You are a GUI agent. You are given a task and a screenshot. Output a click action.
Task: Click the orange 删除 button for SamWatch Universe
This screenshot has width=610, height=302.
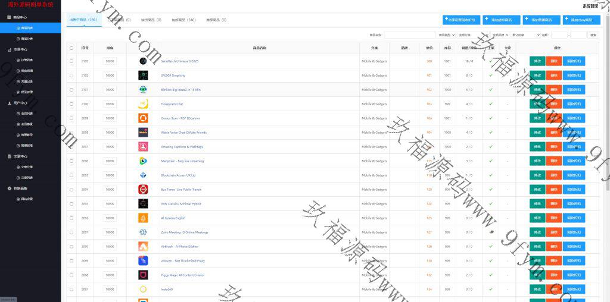point(554,61)
